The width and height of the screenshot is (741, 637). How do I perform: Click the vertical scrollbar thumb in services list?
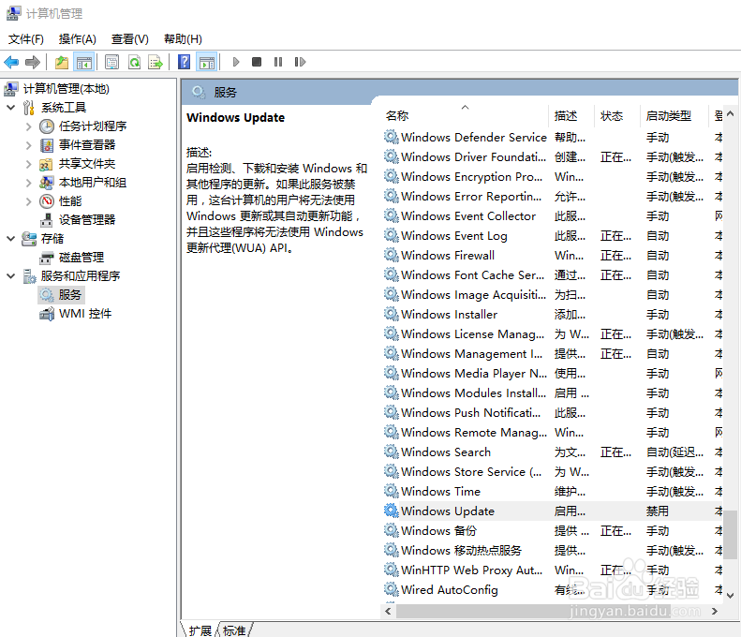click(730, 535)
